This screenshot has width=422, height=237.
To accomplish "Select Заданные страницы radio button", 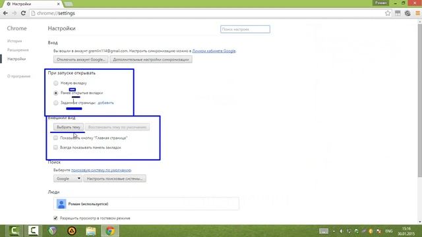I will (55, 103).
